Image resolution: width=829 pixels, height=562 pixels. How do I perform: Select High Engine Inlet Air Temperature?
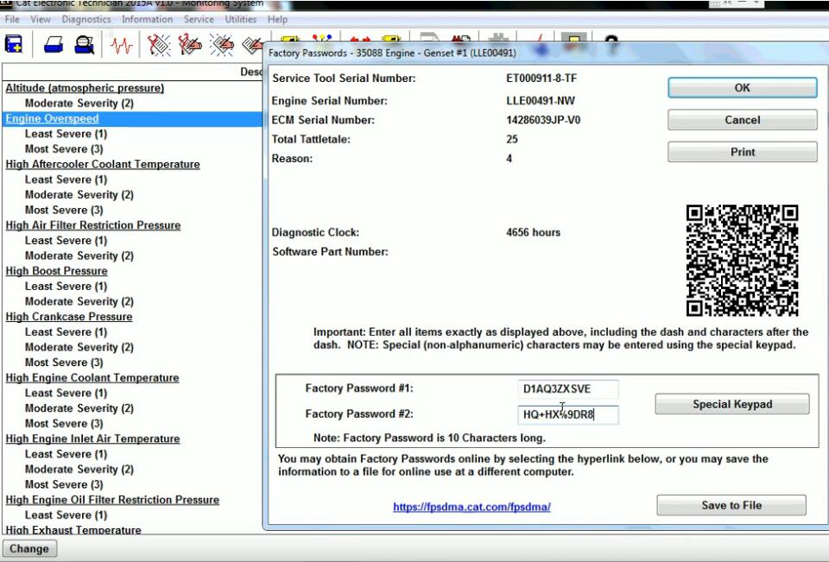click(x=93, y=439)
